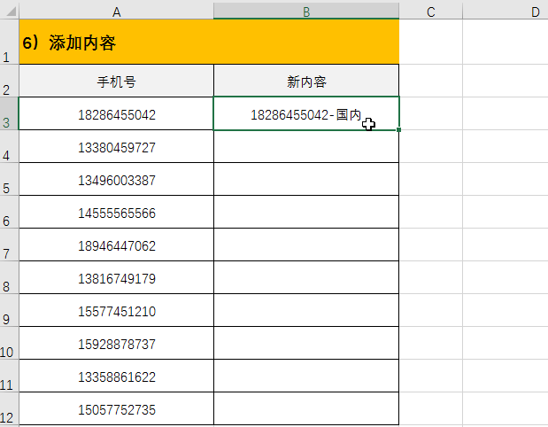This screenshot has height=427, width=548.
Task: Select cell with 13496003387
Action: pyautogui.click(x=116, y=179)
